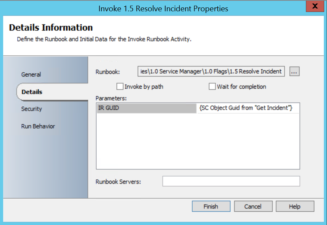This screenshot has width=327, height=225.
Task: Click the ellipsis browse button beside Runbook
Action: pos(294,71)
